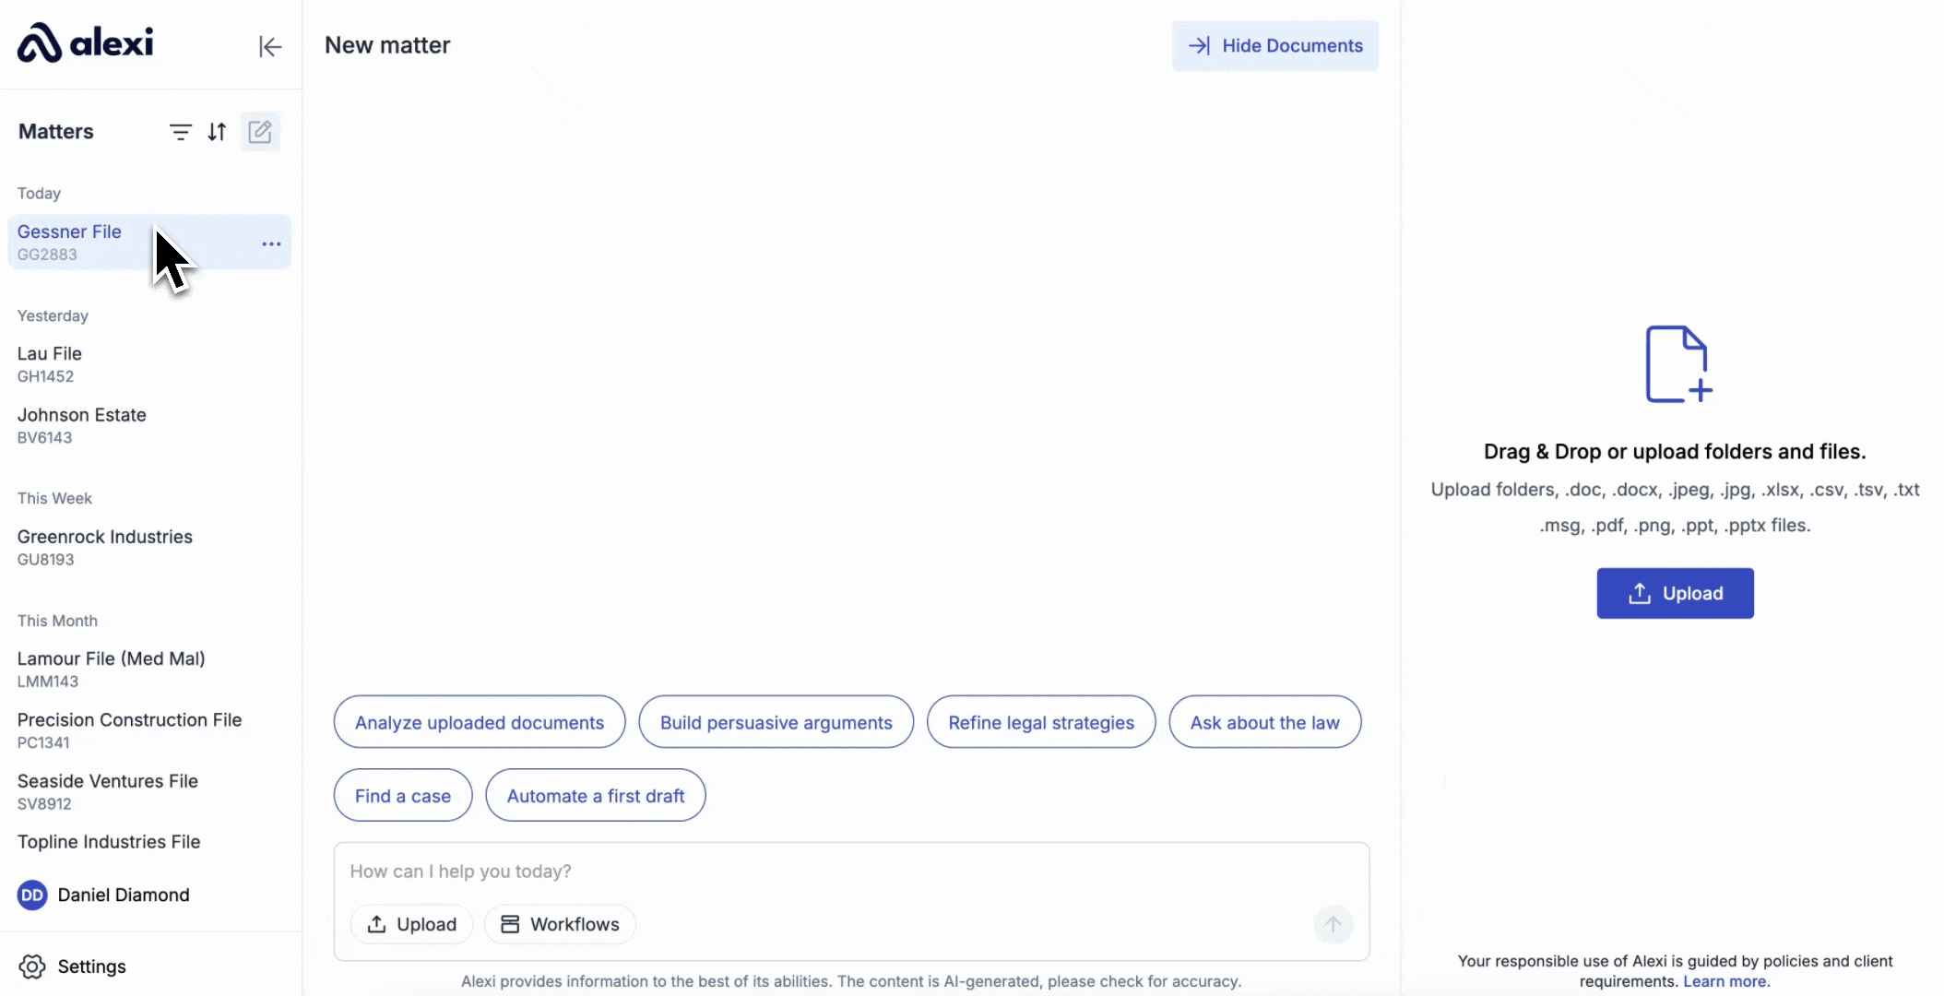Screen dimensions: 1944x996
Task: Toggle Hide Documents panel button
Action: (x=1274, y=46)
